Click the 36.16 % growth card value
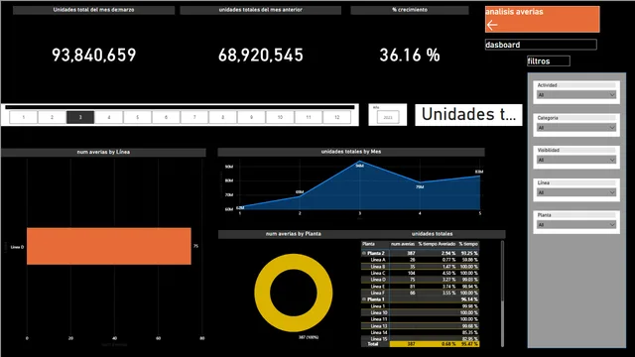This screenshot has height=357, width=635. 410,56
